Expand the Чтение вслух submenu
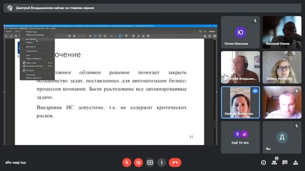This screenshot has height=171, width=305. pyautogui.click(x=37, y=75)
